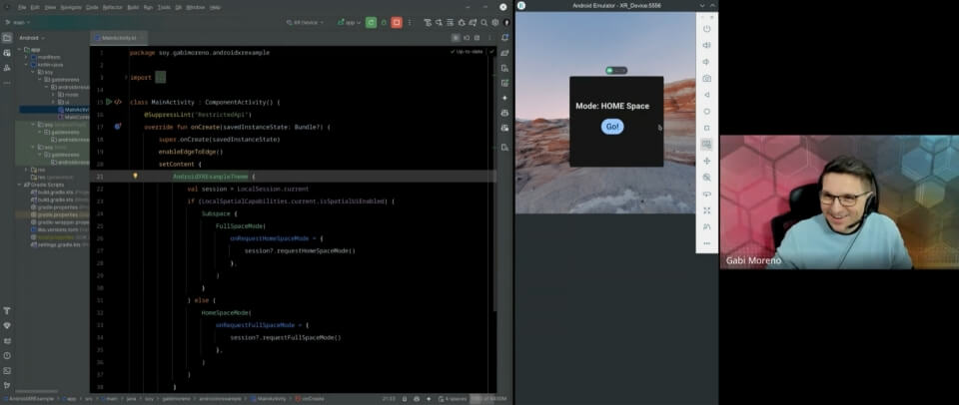Click the red Stop button
Image resolution: width=959 pixels, height=405 pixels.
tap(397, 23)
